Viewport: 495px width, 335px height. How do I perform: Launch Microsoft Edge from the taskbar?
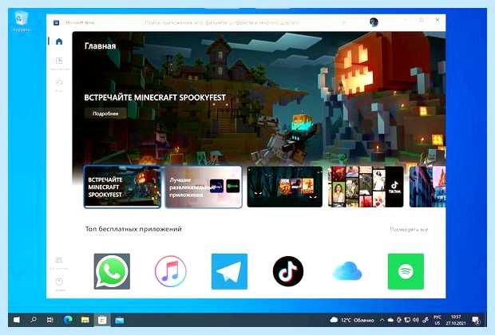[x=68, y=320]
